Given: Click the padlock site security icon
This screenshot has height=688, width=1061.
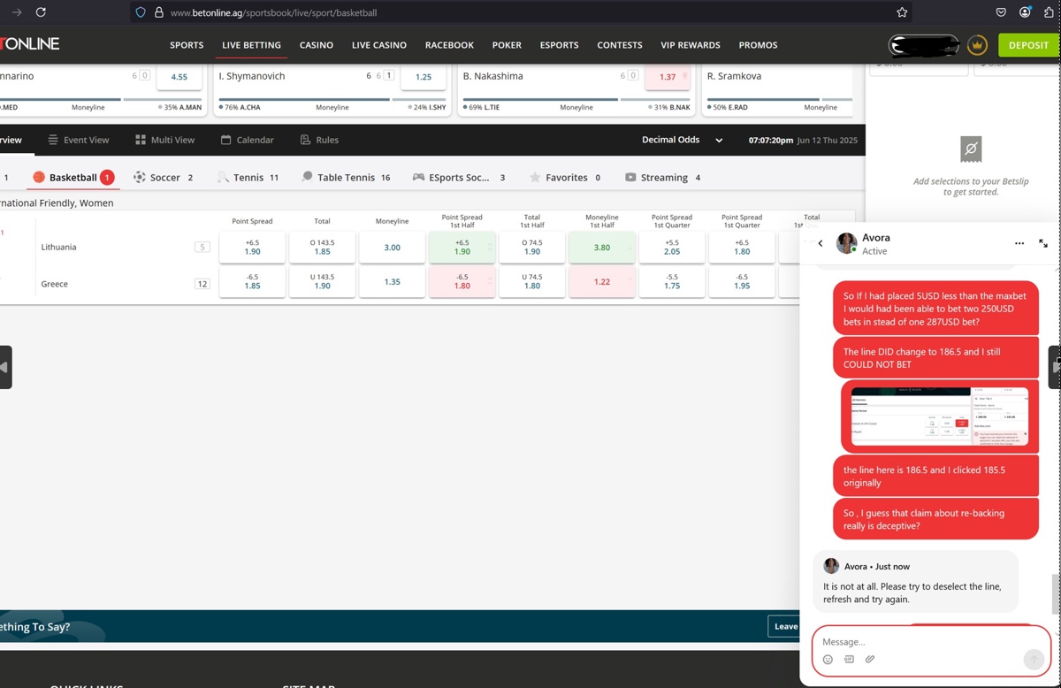Looking at the screenshot, I should click(159, 12).
